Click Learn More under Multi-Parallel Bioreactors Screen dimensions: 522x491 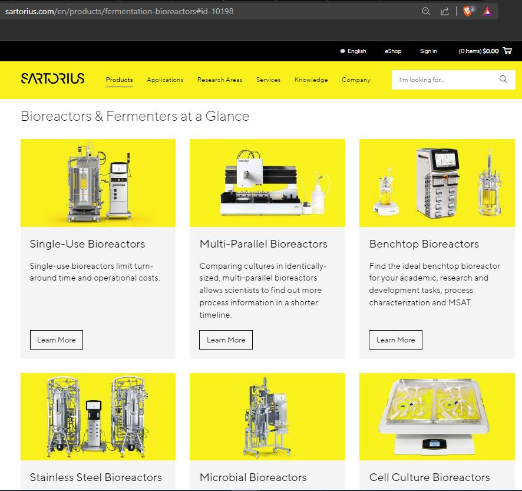(x=226, y=340)
